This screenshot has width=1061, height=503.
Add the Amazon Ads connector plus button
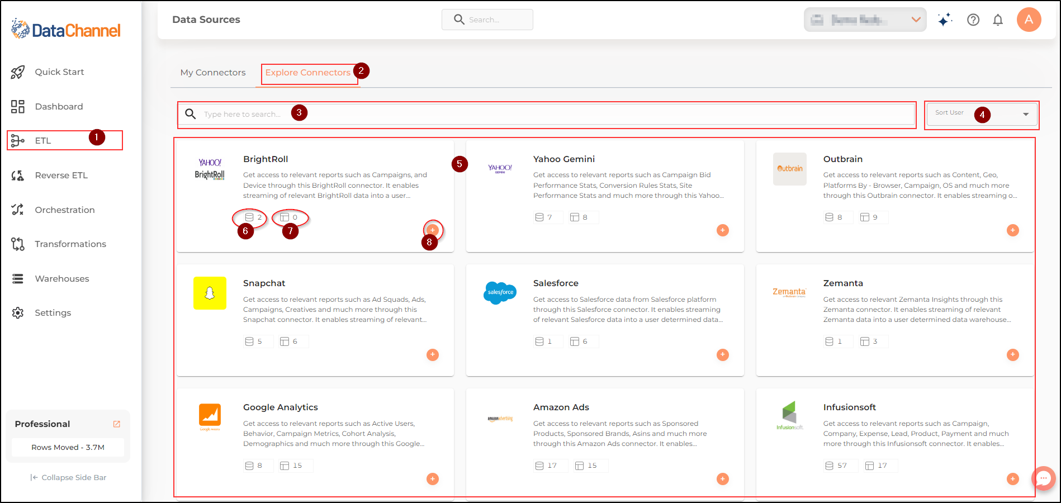click(723, 479)
